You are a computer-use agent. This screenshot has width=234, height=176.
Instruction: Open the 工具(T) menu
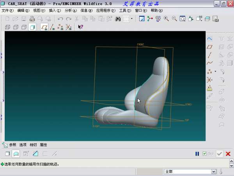[125, 11]
